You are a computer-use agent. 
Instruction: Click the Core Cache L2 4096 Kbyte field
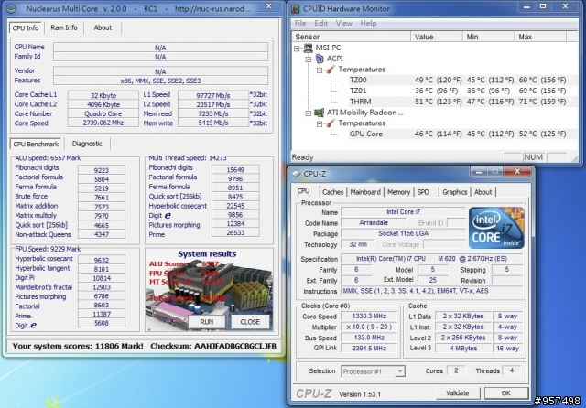click(103, 104)
